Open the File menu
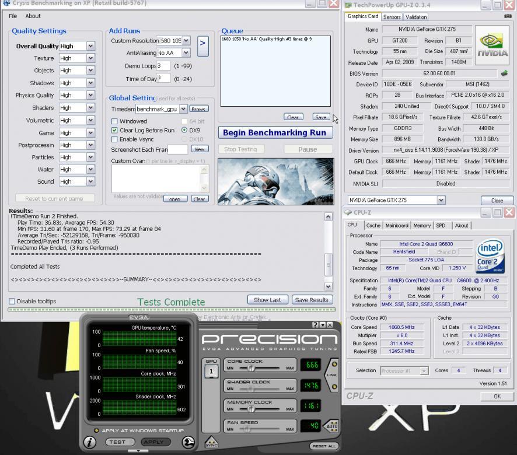517x455 pixels. point(13,16)
